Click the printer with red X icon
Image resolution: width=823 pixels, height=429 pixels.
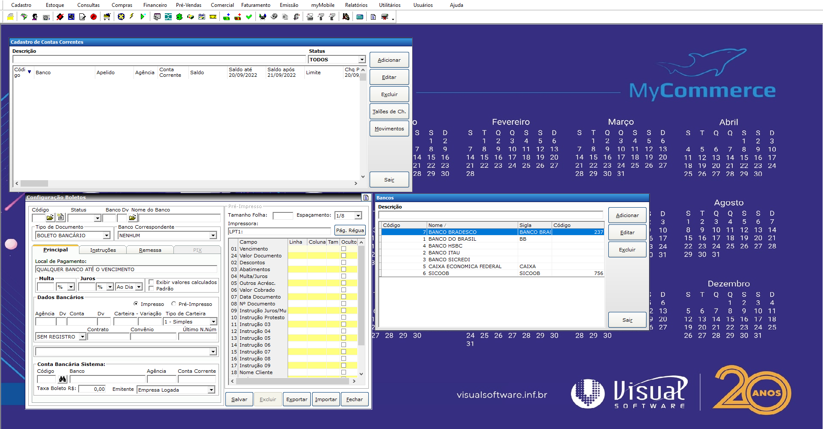pyautogui.click(x=385, y=17)
